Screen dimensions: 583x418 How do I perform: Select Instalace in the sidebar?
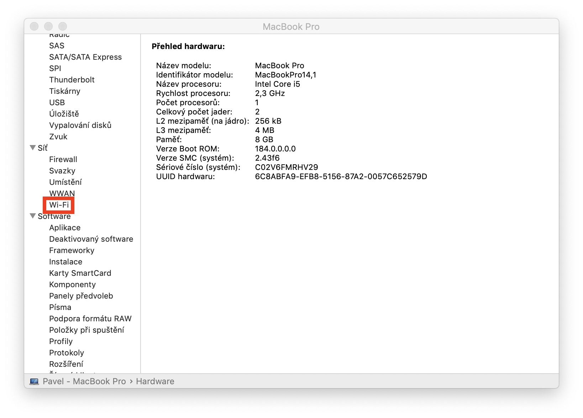click(66, 262)
